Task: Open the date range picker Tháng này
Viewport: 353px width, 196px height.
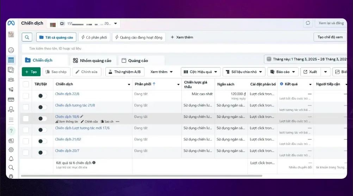Action: point(305,59)
